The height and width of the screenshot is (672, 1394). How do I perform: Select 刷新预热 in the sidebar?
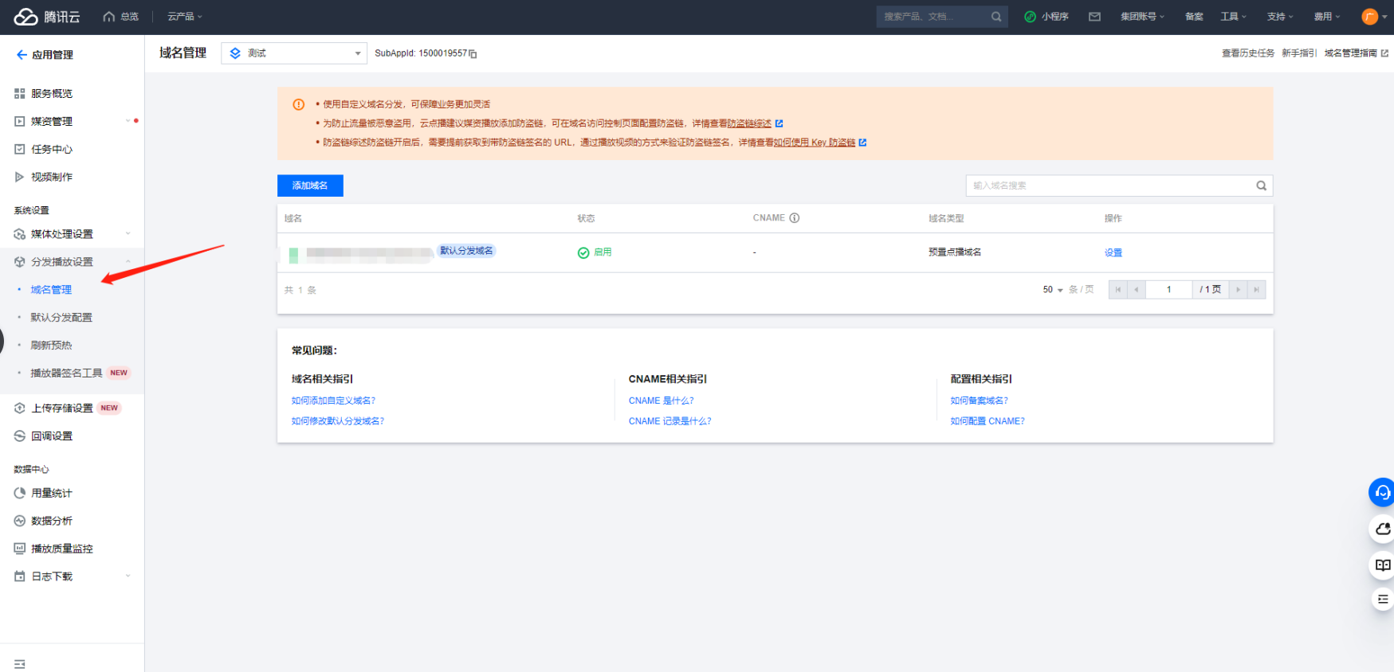pos(51,346)
